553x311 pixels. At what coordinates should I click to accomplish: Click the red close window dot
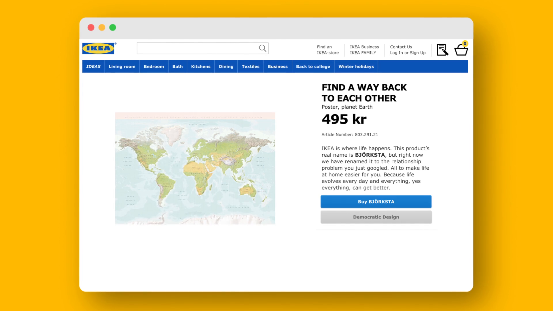91,27
